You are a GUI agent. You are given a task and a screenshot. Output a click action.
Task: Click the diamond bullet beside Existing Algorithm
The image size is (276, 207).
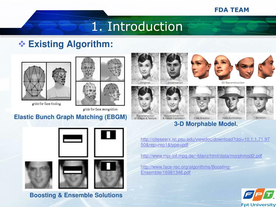tap(22, 44)
